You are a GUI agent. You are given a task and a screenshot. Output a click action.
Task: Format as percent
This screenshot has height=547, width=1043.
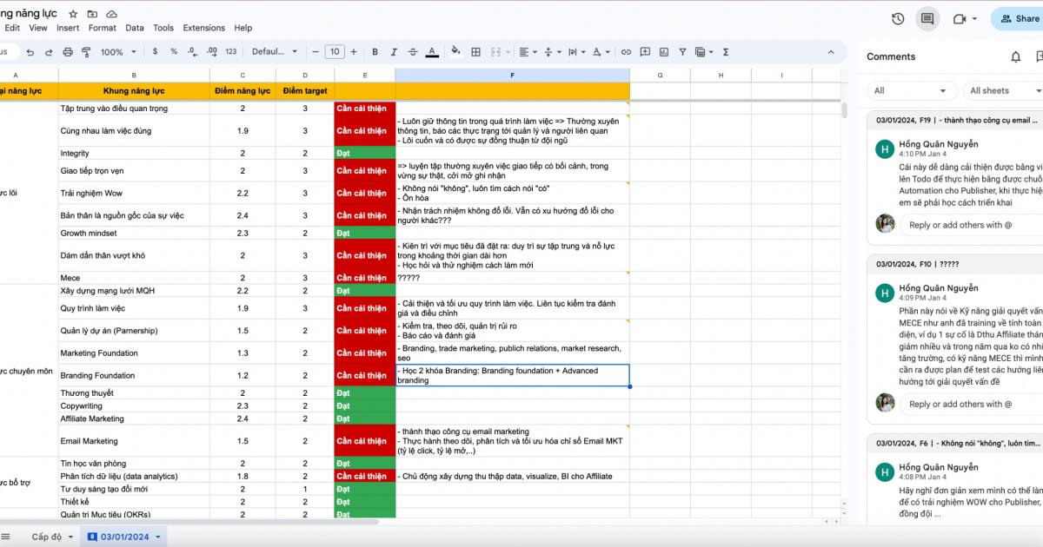[174, 52]
